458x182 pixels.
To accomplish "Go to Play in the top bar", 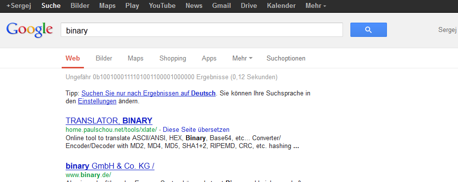I will 132,6.
